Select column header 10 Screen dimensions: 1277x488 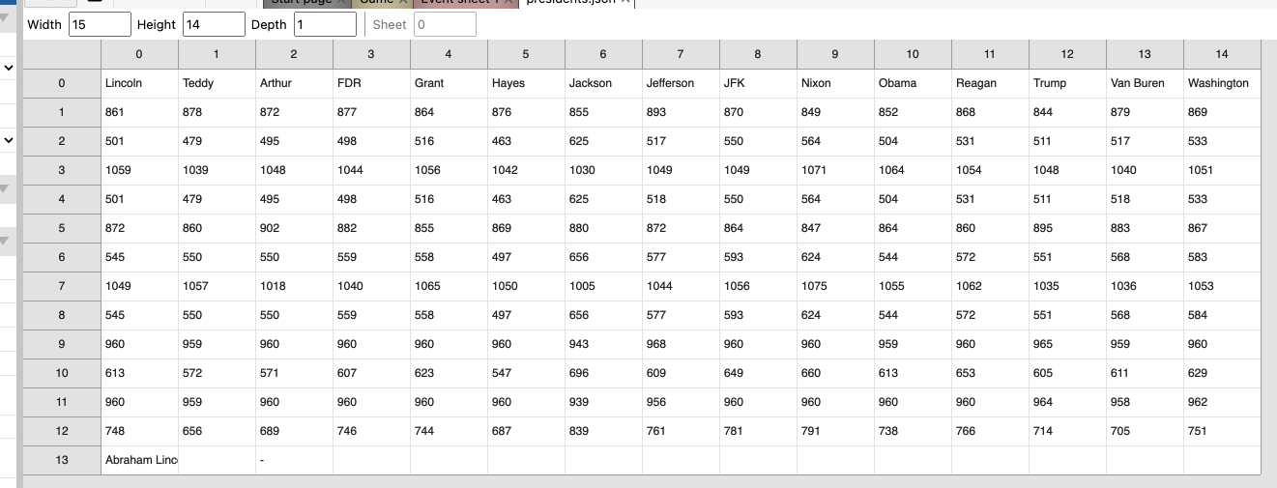pos(913,54)
